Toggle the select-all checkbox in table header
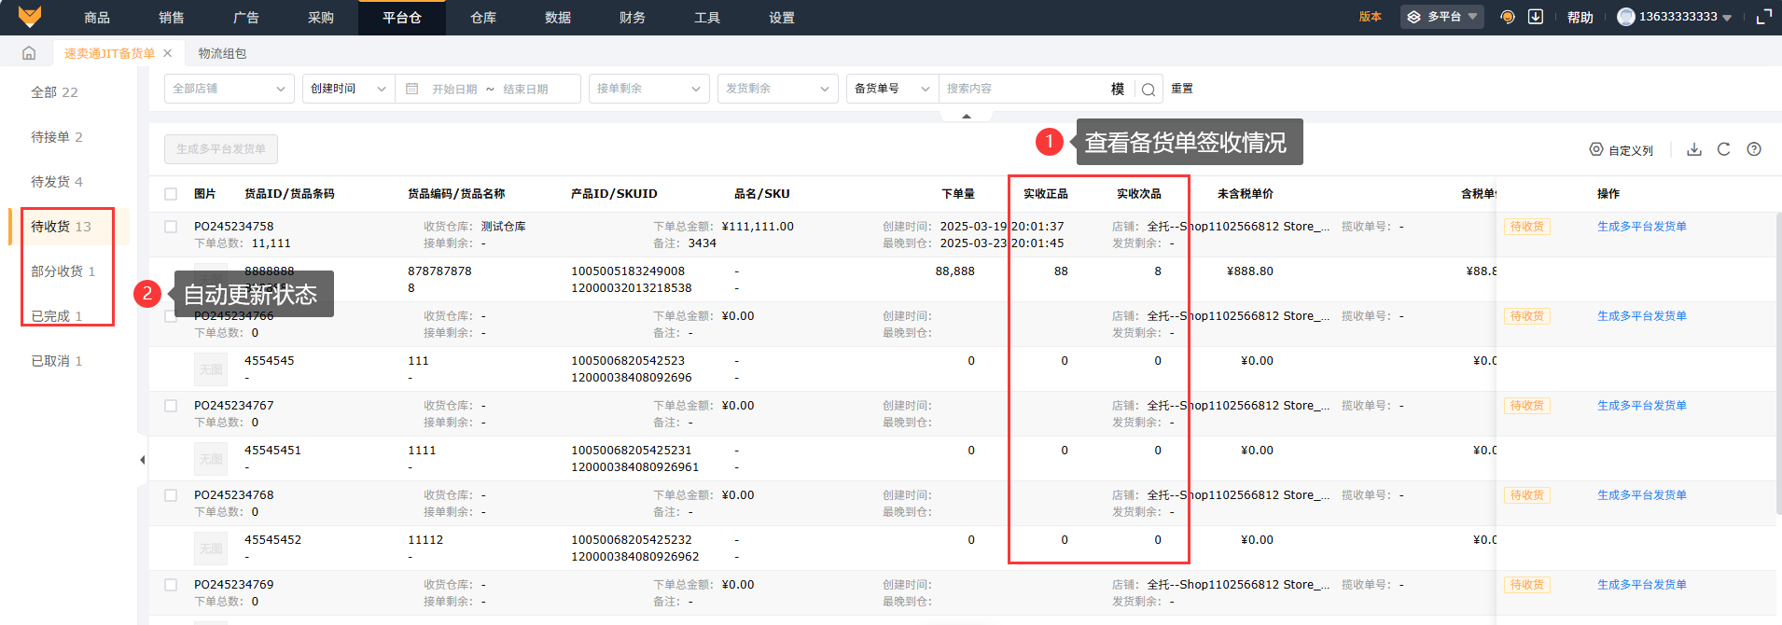The height and width of the screenshot is (625, 1782). point(171,194)
